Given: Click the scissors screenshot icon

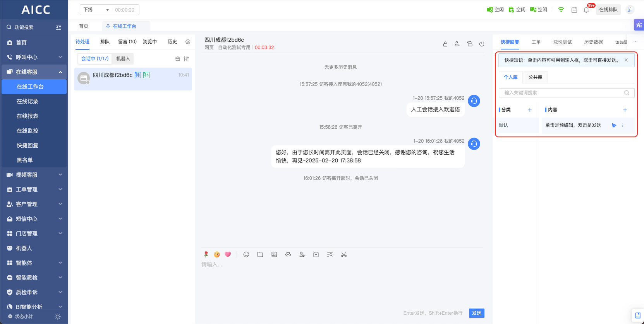Looking at the screenshot, I should coord(344,254).
